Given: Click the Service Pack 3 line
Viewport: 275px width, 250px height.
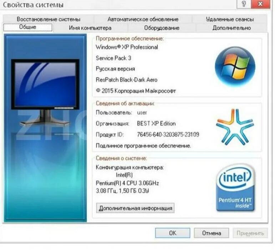Looking at the screenshot, I should [x=113, y=58].
